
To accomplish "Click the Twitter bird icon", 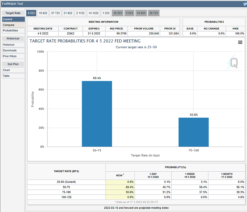I will [x=245, y=4].
